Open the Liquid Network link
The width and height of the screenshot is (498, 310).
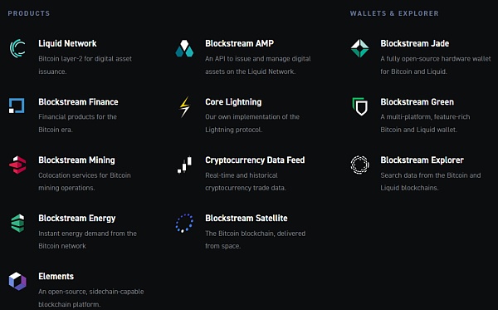67,43
